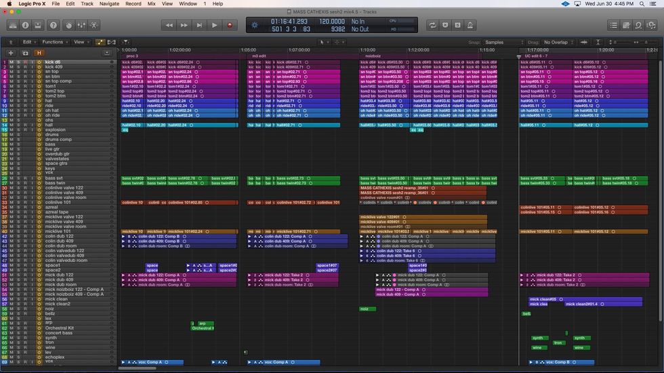Open the Mixer icon in toolbar

pos(81,25)
